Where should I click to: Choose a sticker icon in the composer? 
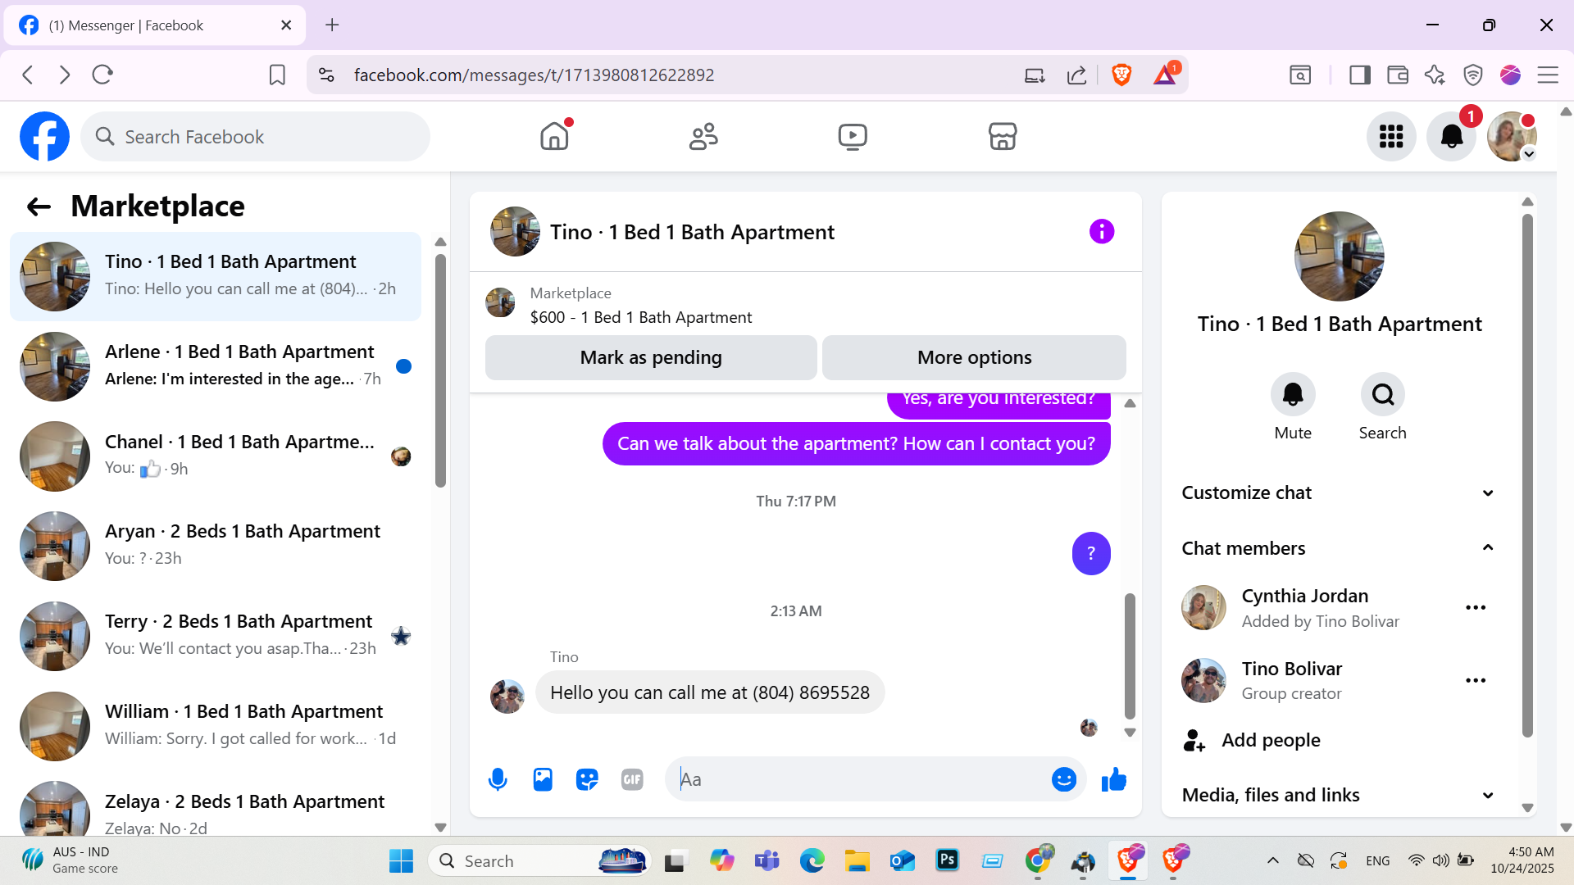pos(587,779)
